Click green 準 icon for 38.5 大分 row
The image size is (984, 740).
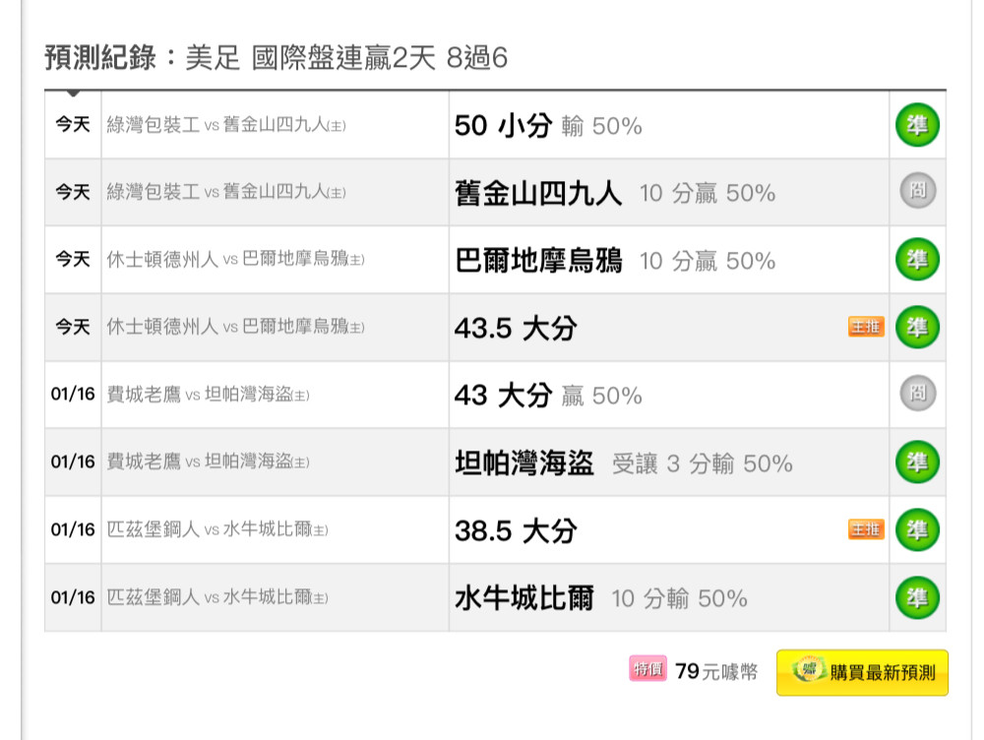(917, 529)
